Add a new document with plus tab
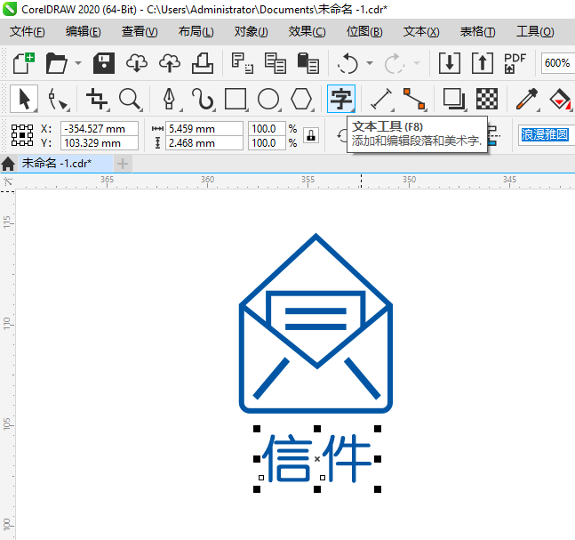The height and width of the screenshot is (540, 575). tap(123, 164)
